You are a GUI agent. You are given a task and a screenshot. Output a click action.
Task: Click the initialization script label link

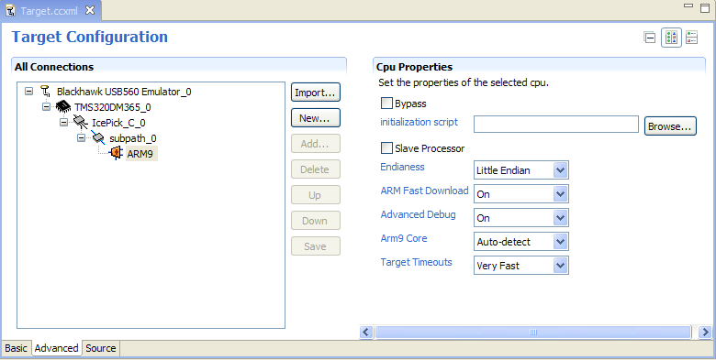(419, 122)
